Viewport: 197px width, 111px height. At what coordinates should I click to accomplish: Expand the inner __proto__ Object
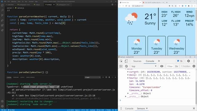point(128,93)
